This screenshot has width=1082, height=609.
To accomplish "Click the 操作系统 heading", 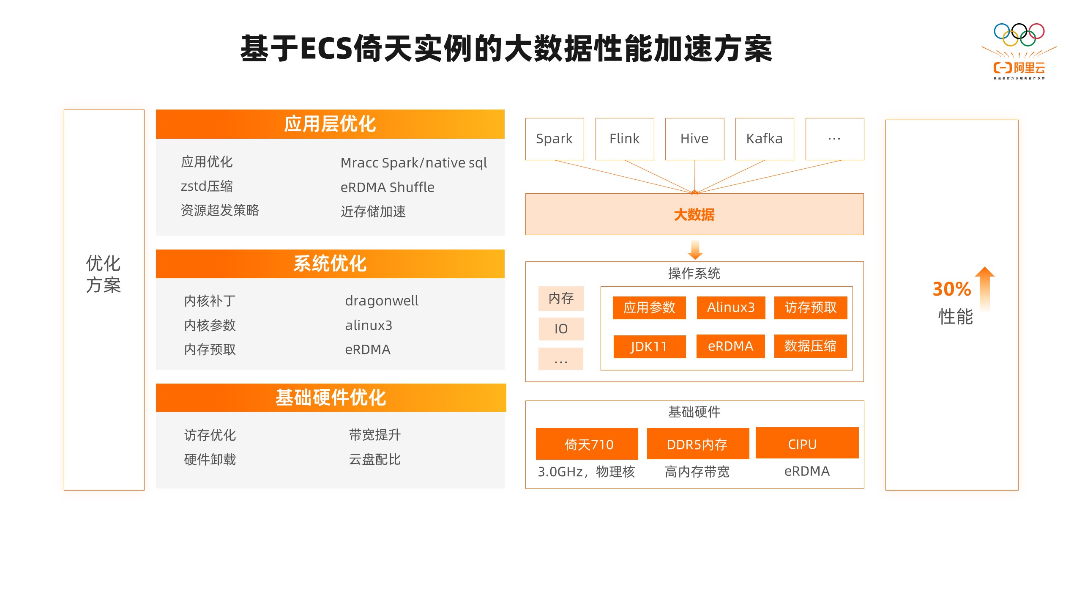I will click(x=694, y=273).
